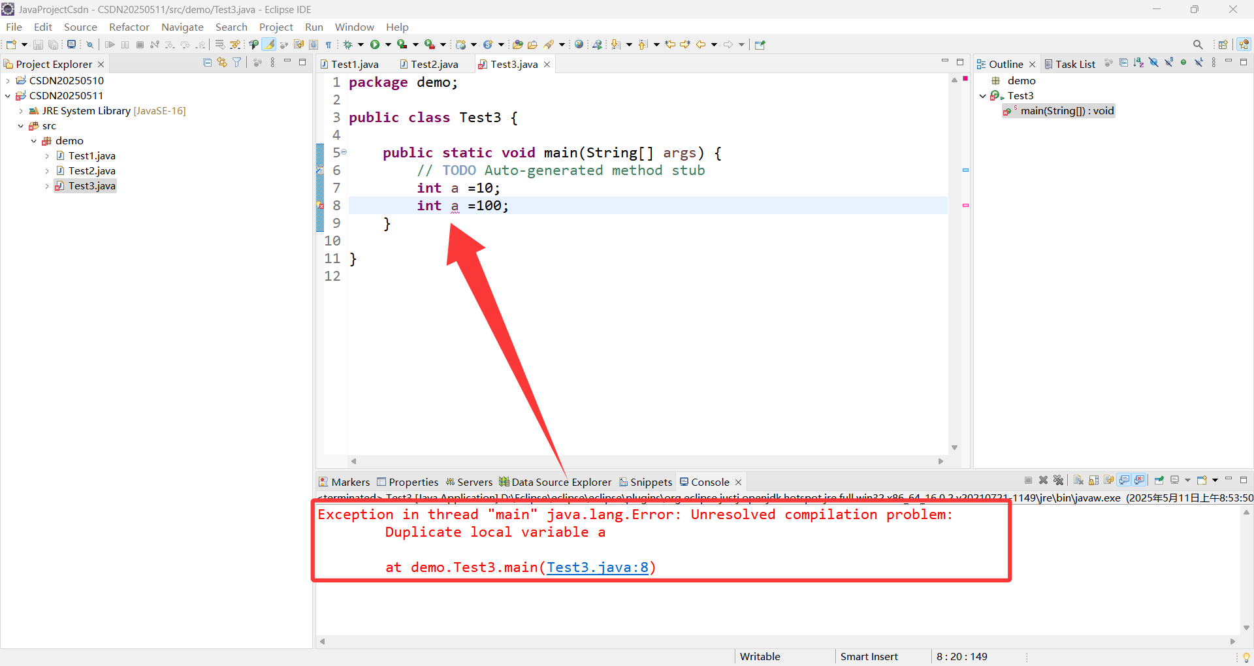Switch to the Markers tab
Image resolution: width=1254 pixels, height=666 pixels.
click(x=344, y=482)
